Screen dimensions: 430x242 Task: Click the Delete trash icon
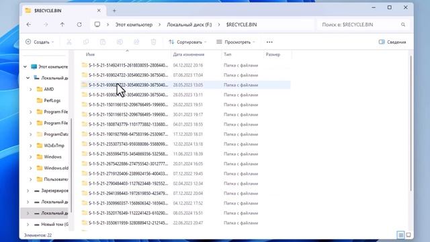pyautogui.click(x=154, y=42)
